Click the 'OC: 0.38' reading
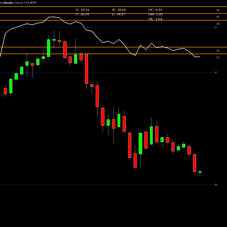 tap(155, 10)
